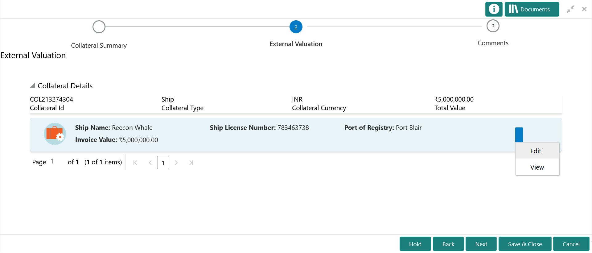The width and height of the screenshot is (592, 253).
Task: Go to previous page of results
Action: tap(150, 163)
